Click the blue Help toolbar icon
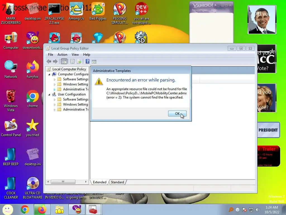Screen dimensions: 286x215 pos(87,61)
